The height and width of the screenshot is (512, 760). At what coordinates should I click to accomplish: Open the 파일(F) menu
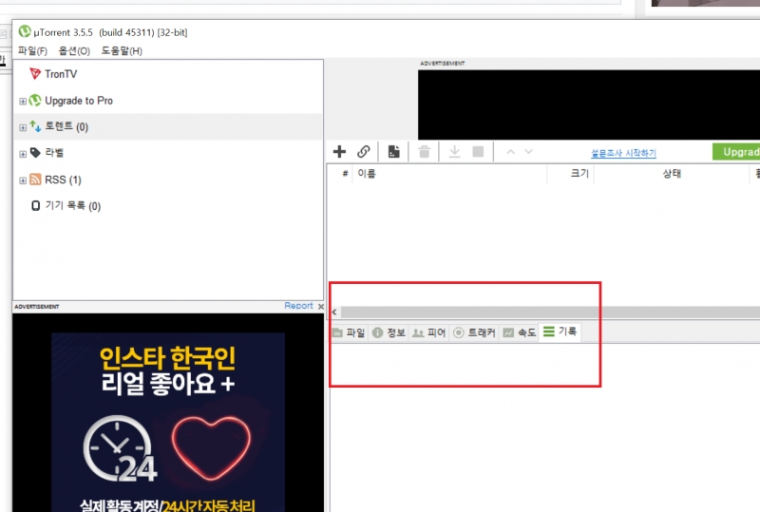click(x=33, y=50)
